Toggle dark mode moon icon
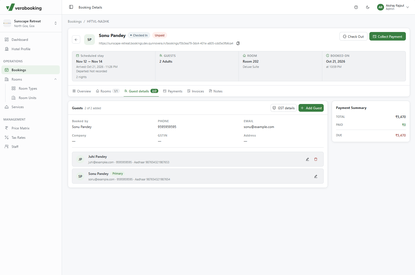The image size is (415, 275). 368,7
